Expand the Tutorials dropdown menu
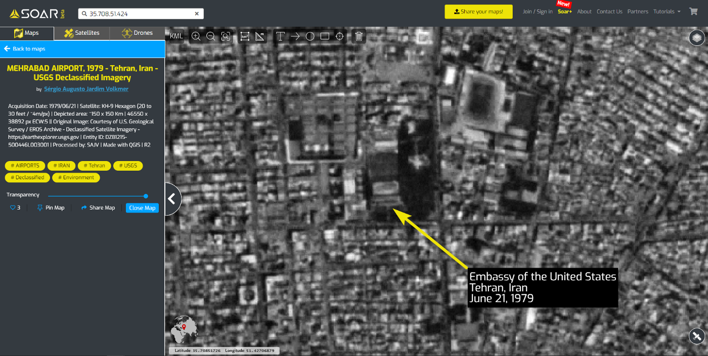Image resolution: width=708 pixels, height=356 pixels. coord(667,12)
